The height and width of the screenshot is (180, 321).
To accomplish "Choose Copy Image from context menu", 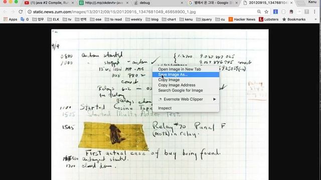I will coord(186,80).
